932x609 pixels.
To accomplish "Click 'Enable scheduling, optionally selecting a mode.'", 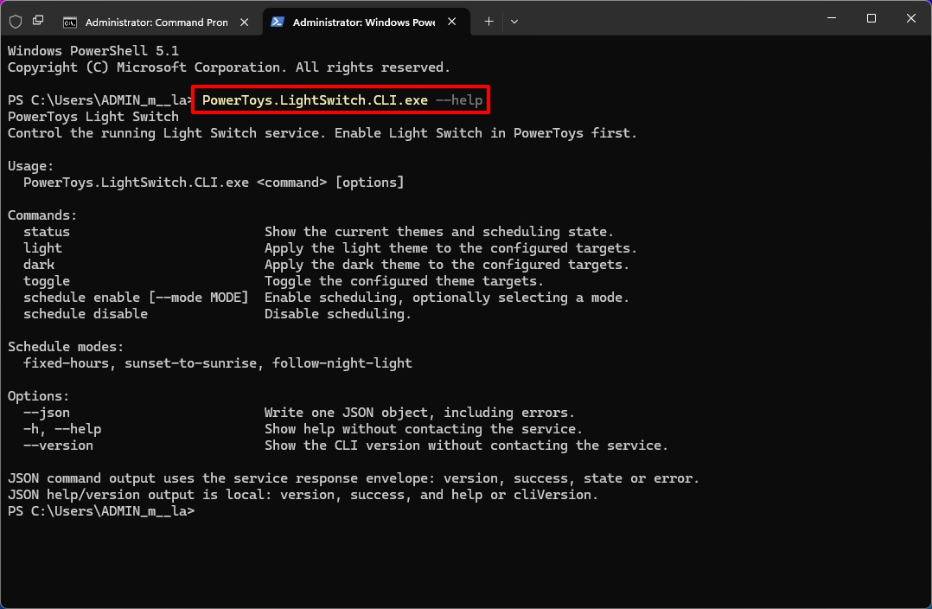I will click(x=447, y=298).
